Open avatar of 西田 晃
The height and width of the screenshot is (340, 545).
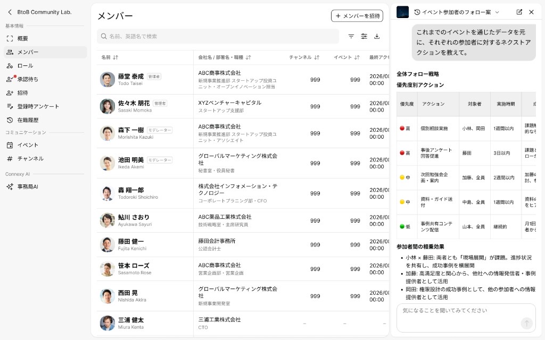[108, 296]
